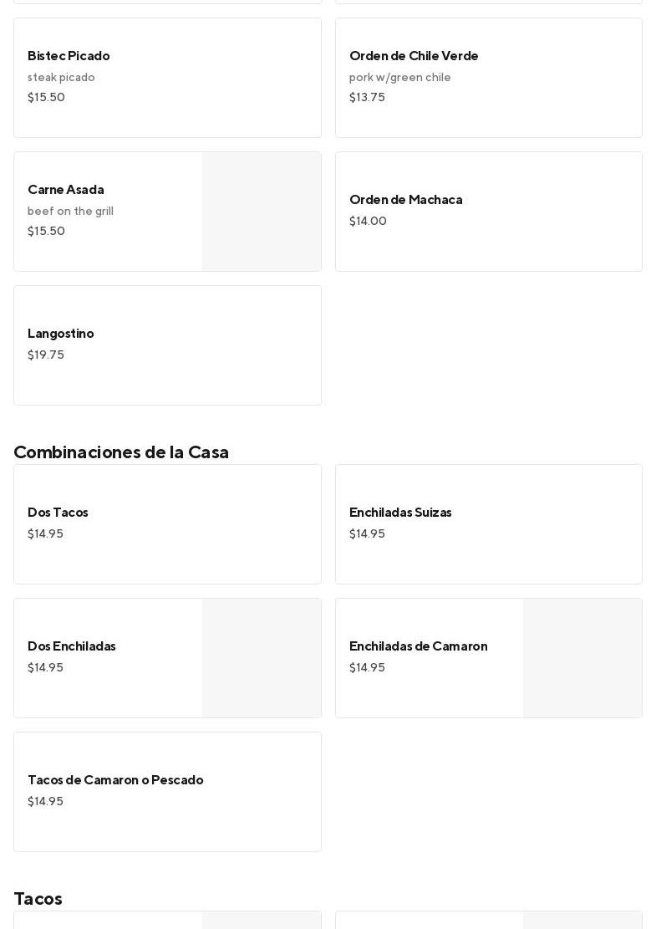
Task: Click the Combinaciones de la Casa heading
Action: (121, 452)
